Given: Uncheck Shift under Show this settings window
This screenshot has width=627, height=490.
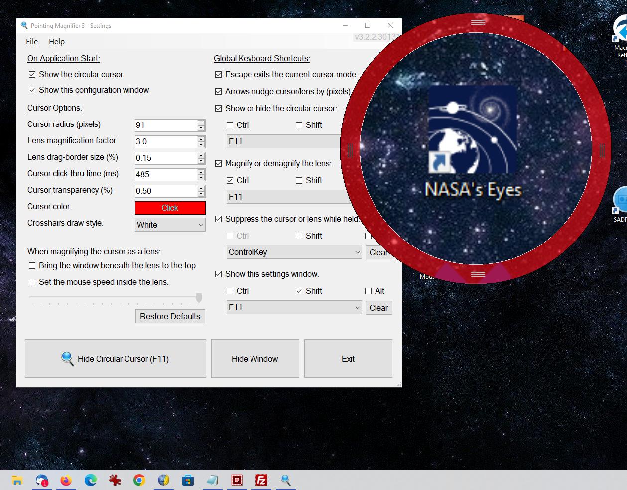Looking at the screenshot, I should tap(299, 291).
